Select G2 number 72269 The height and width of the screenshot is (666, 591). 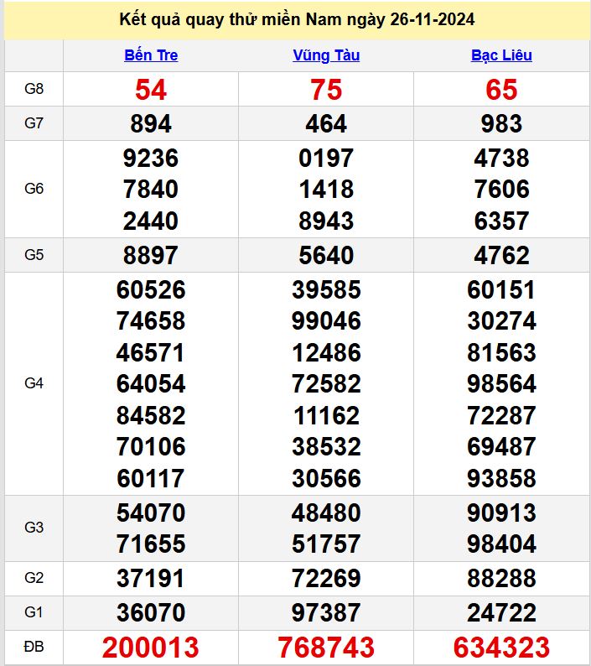(326, 578)
